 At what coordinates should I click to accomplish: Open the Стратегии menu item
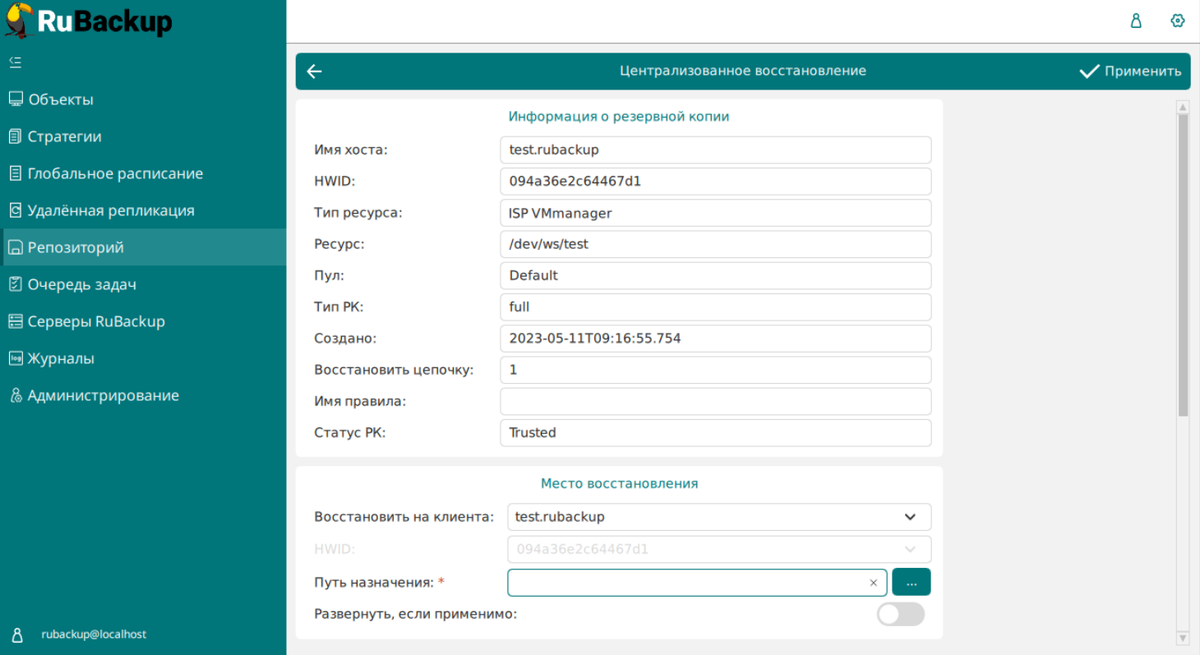(64, 136)
